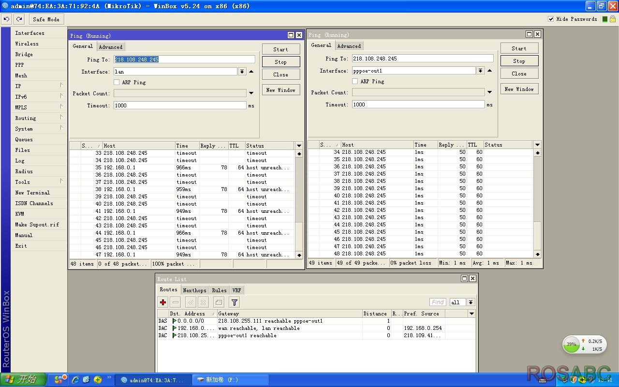Expand Packet Count field in right Ping window

coord(489,92)
